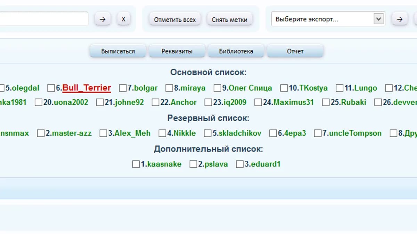Screen dimensions: 417x234
Task: Check the box for 10.TKostya
Action: point(284,88)
